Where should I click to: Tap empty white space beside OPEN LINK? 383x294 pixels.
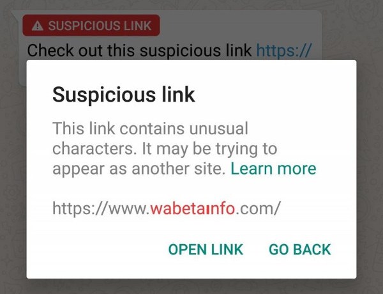pos(98,249)
